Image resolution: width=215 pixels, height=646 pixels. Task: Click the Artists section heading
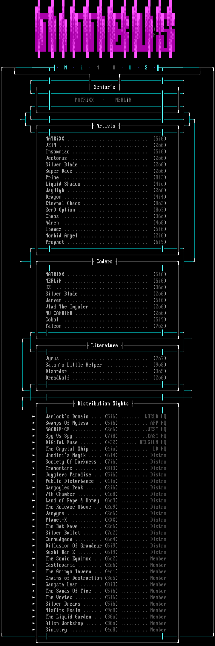106,126
